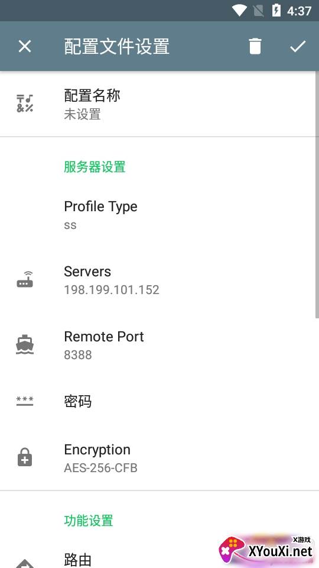
Task: Tap the padlock icon beside Encryption
Action: point(25,457)
